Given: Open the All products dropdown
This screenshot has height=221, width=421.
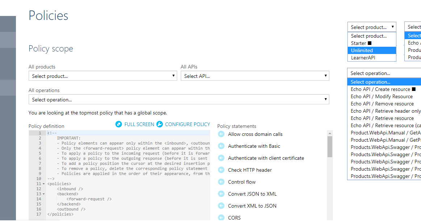Looking at the screenshot, I should 103,76.
